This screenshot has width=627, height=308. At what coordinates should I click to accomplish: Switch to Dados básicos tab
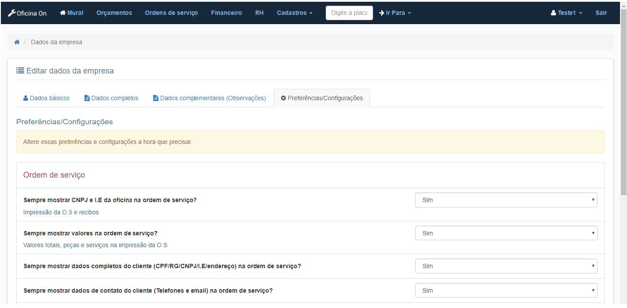click(x=46, y=98)
